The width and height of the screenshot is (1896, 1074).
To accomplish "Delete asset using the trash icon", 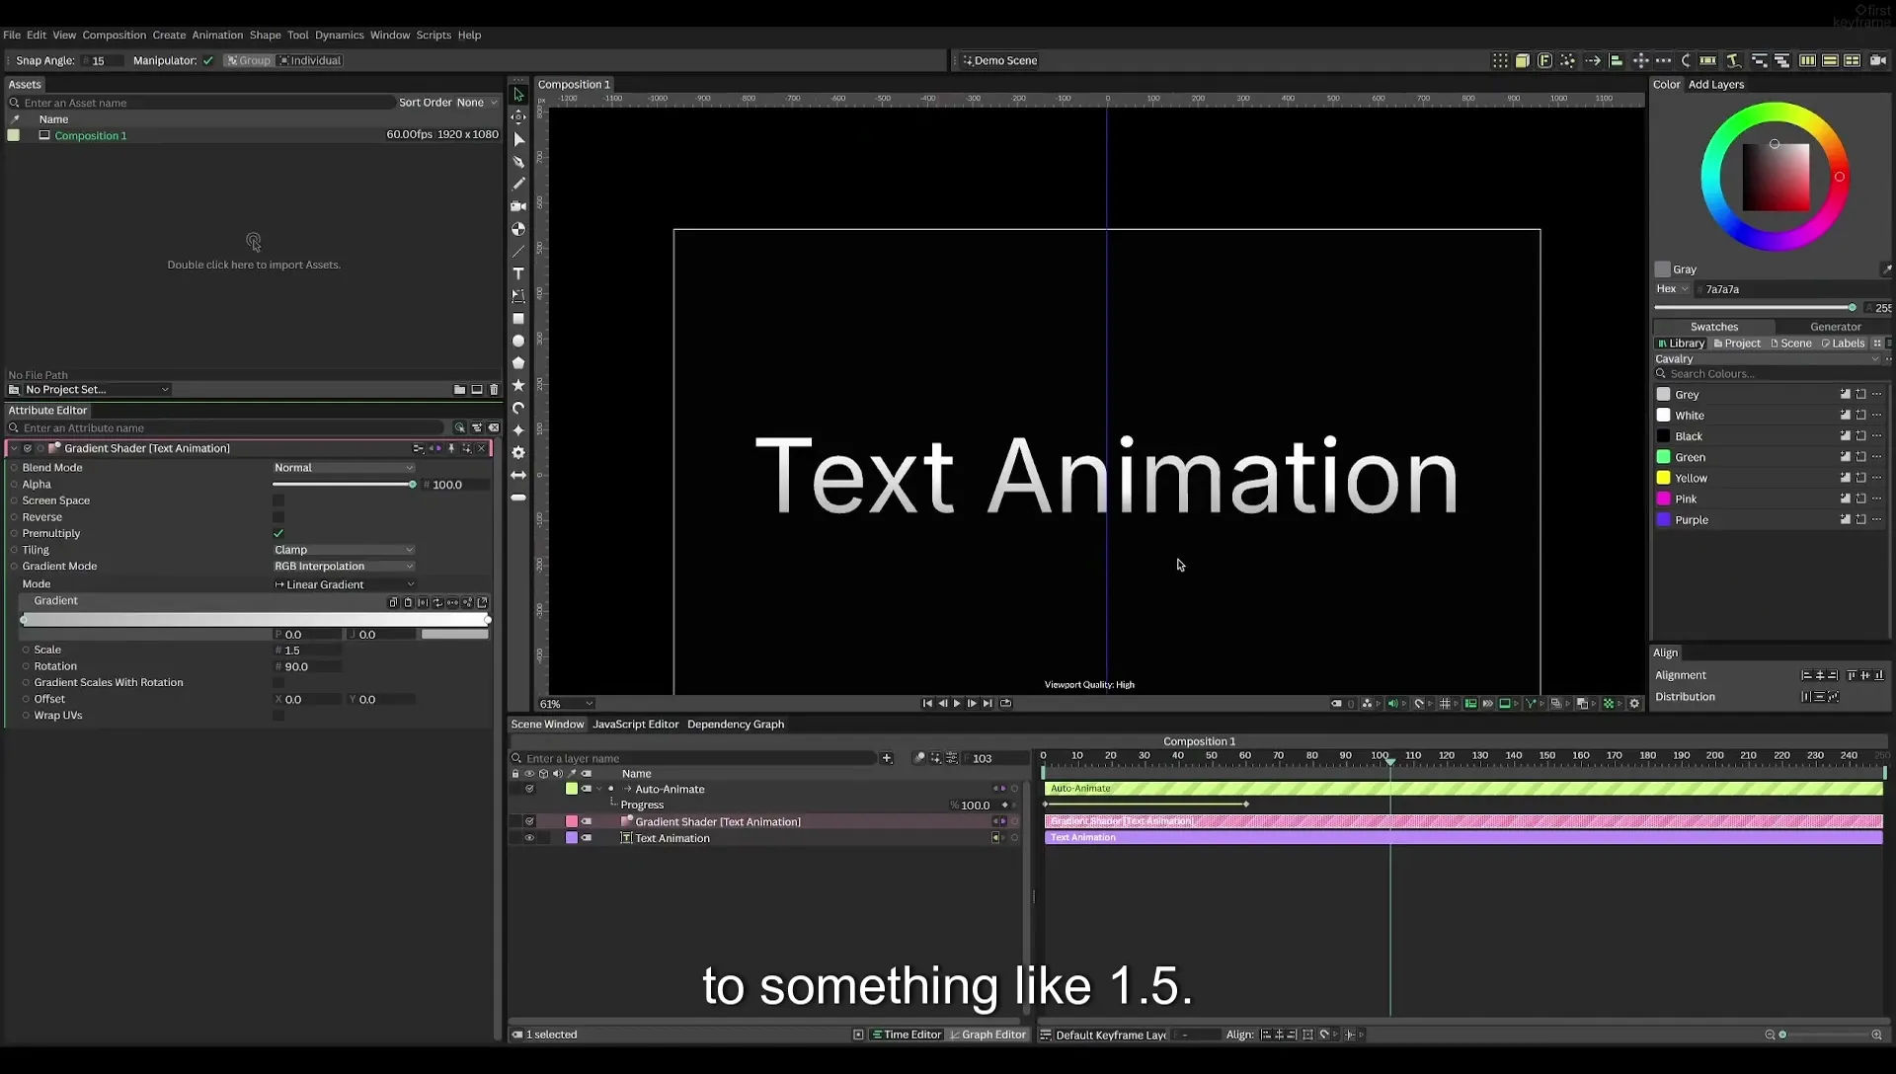I will coord(494,390).
